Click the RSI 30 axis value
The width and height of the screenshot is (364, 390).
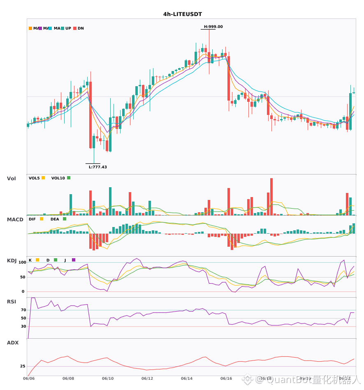point(23,326)
